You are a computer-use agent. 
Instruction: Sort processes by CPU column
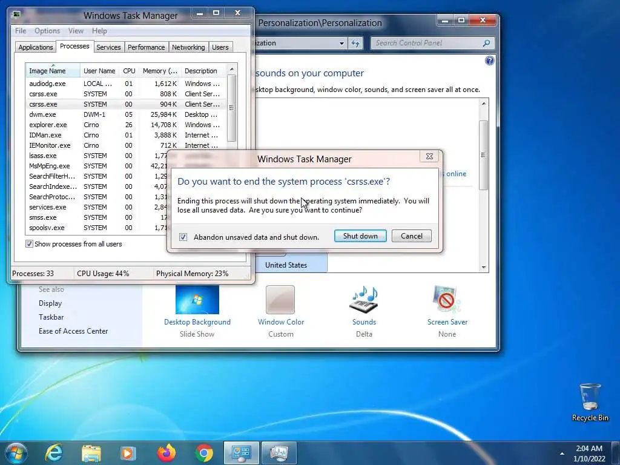(x=129, y=71)
